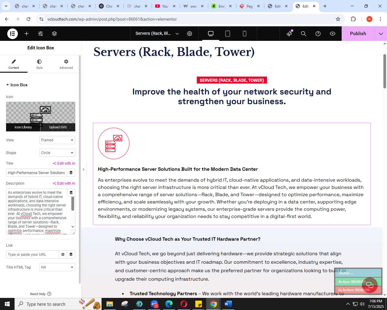
Task: Open the Windows Start menu
Action: 7,304
